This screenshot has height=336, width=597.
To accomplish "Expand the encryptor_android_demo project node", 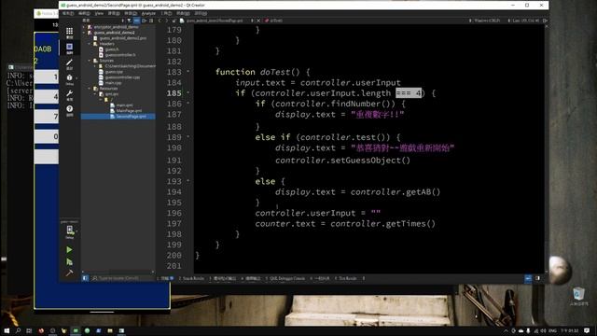I will tap(85, 27).
